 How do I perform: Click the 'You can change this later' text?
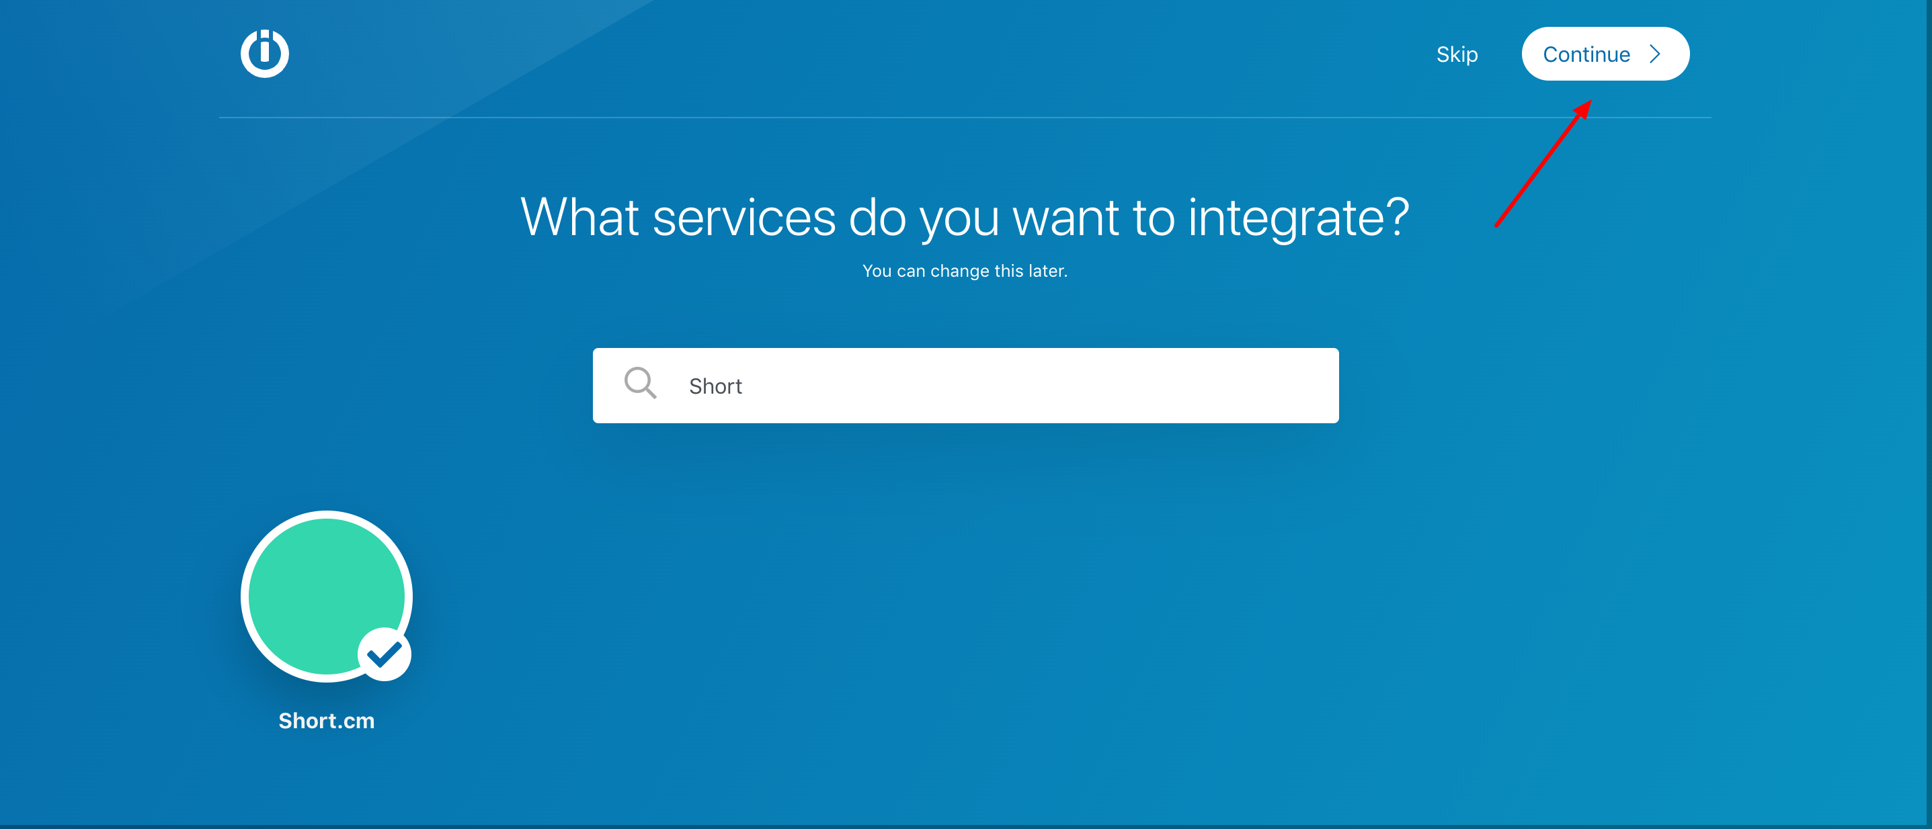pos(965,271)
